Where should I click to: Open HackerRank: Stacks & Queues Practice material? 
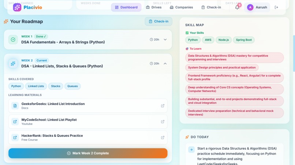[x=88, y=137]
